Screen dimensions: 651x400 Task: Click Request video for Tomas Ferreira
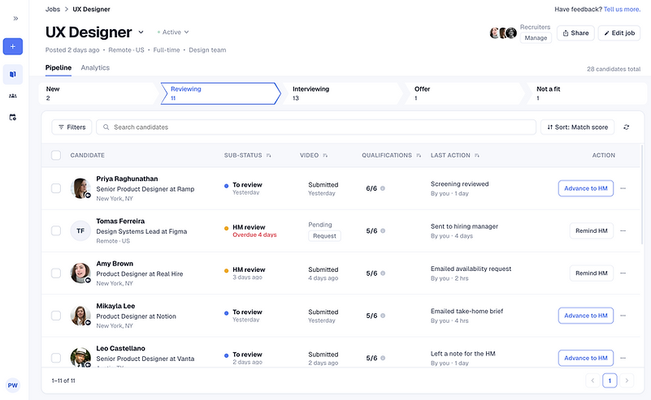pos(324,236)
